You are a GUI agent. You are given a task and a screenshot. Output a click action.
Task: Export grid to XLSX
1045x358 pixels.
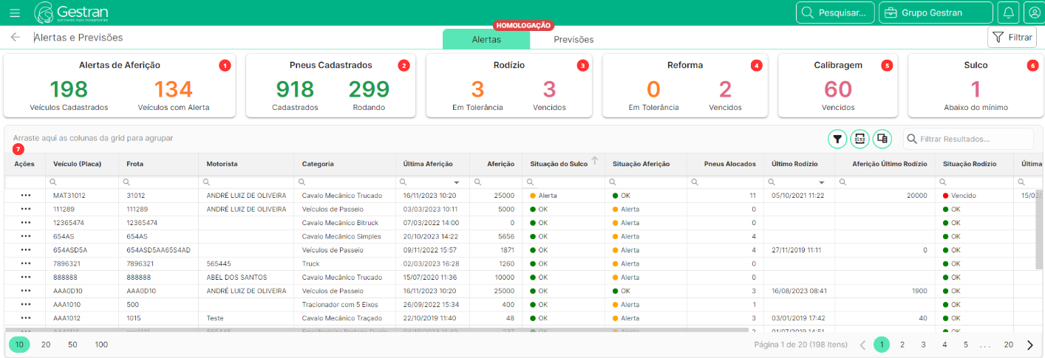860,138
